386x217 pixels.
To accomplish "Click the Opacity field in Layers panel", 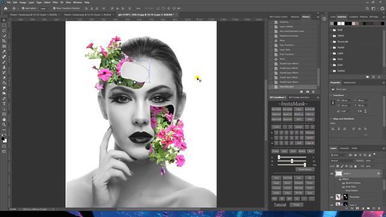I will pos(369,161).
